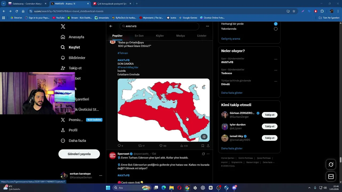Open more options for Döndü trend
Viewport: 342px width, 192px height.
(x=276, y=81)
